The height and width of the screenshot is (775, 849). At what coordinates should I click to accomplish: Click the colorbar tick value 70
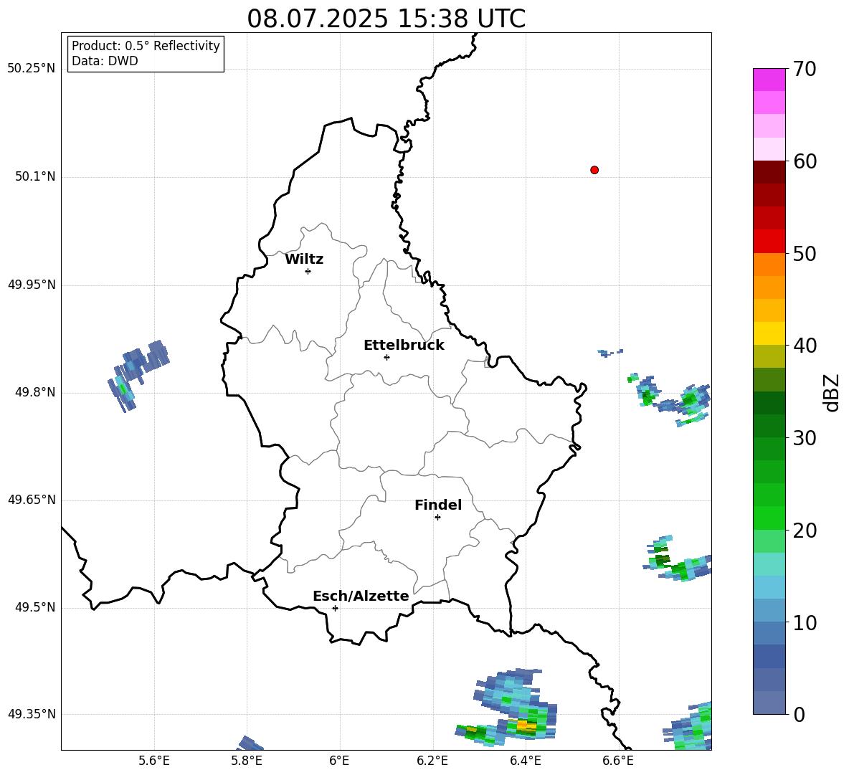(x=805, y=69)
